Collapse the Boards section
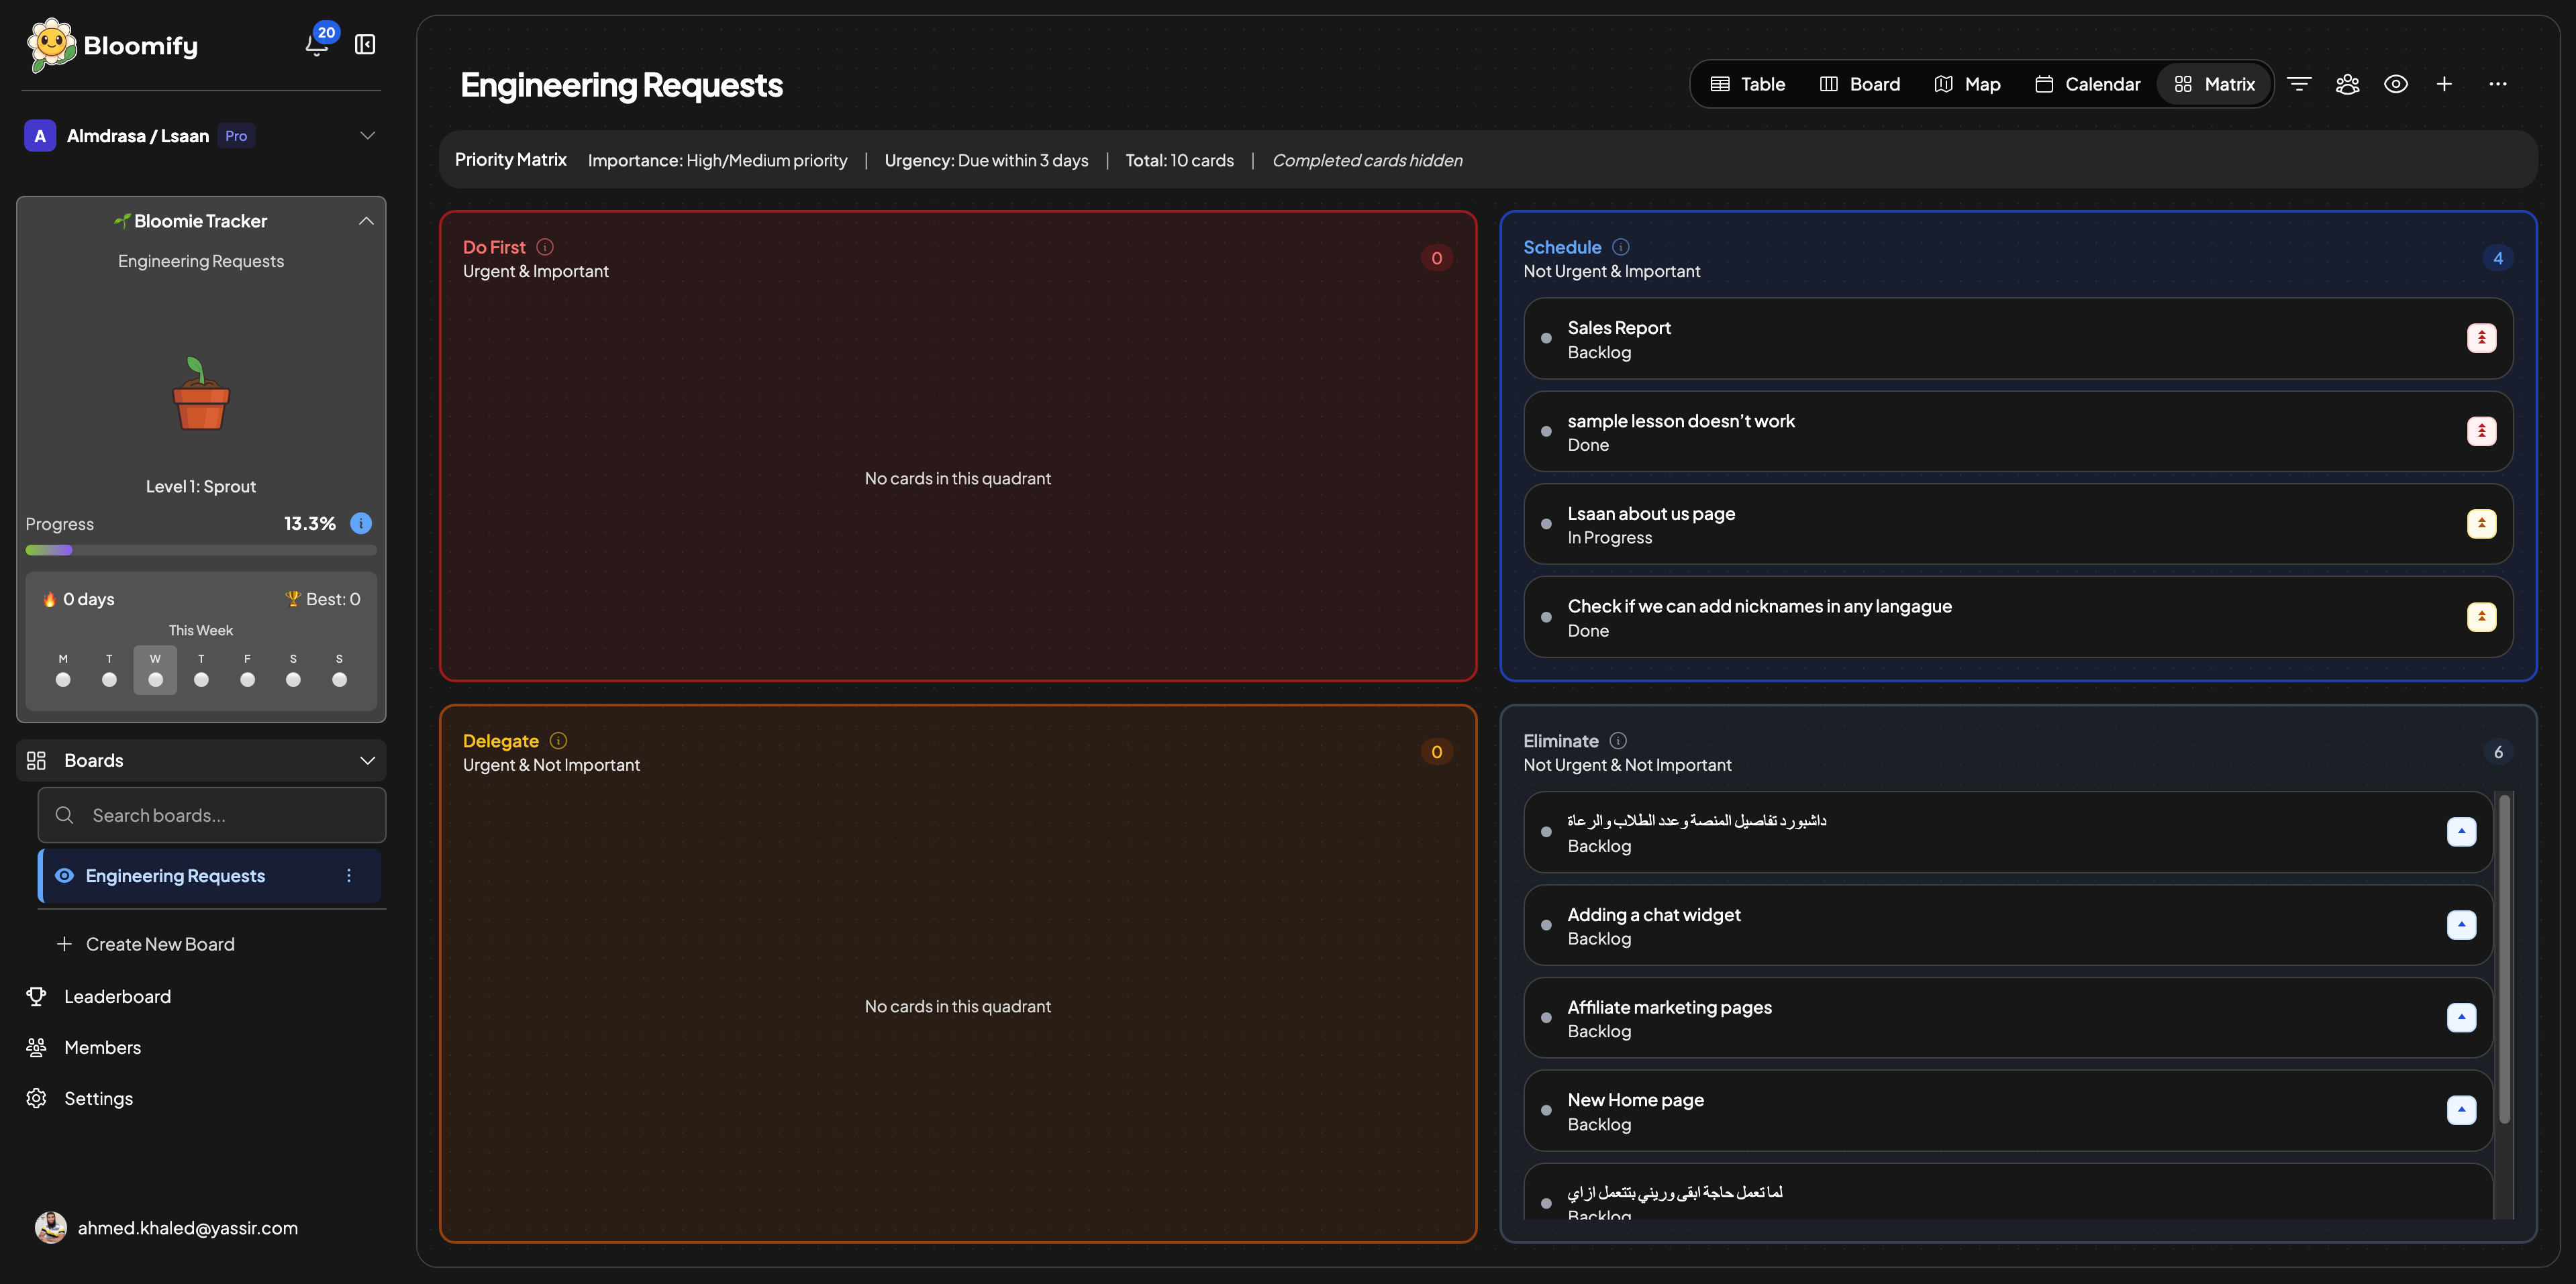The width and height of the screenshot is (2576, 1284). click(367, 761)
